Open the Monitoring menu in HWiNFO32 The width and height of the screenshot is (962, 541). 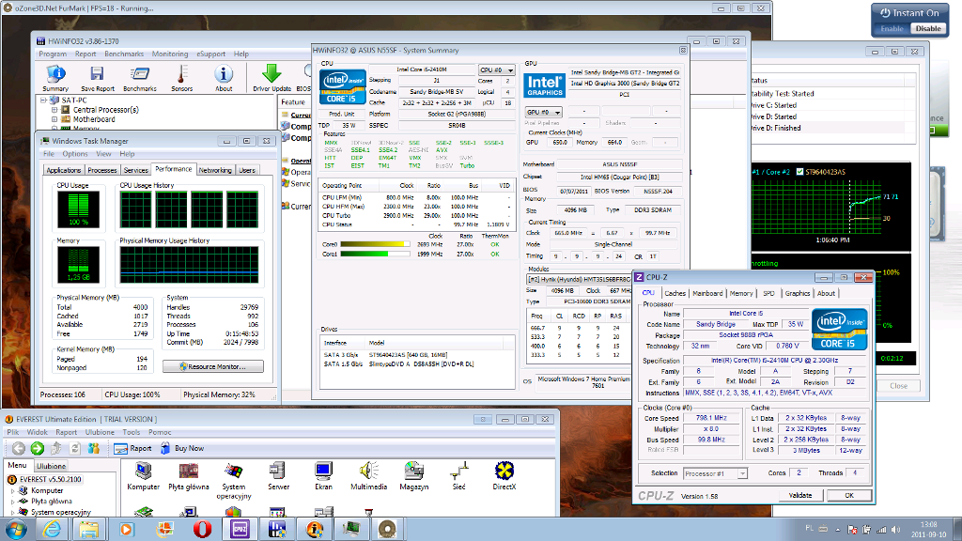(170, 54)
